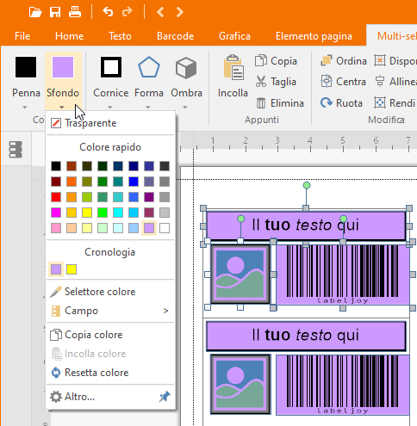Screen dimensions: 417x426
Task: Click the Cornice frame icon
Action: click(x=111, y=67)
